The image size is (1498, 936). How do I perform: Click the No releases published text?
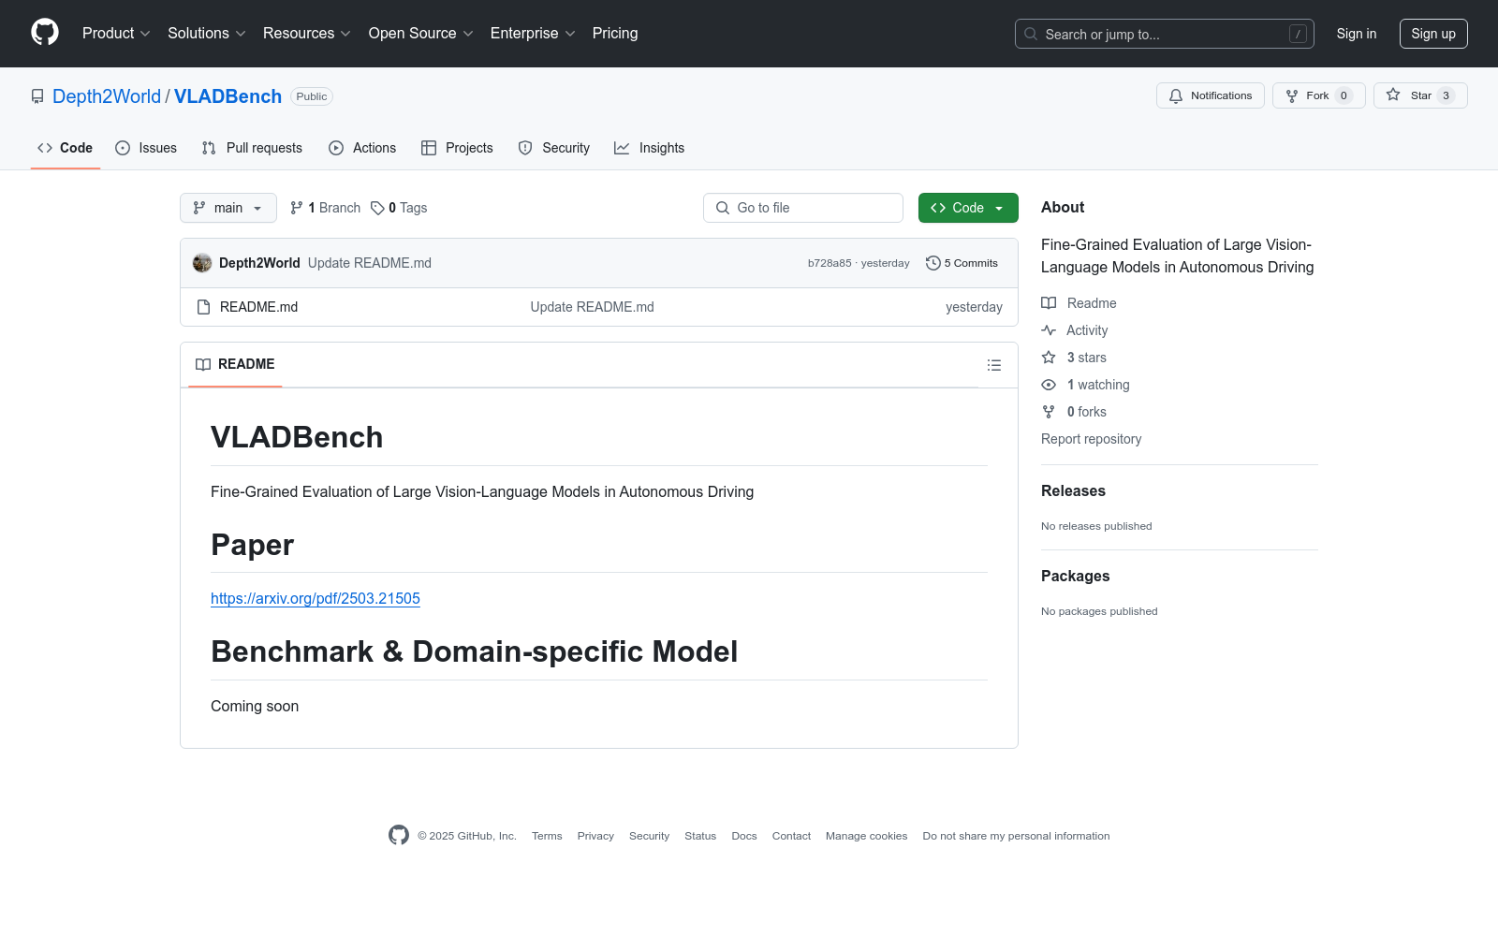pos(1096,526)
